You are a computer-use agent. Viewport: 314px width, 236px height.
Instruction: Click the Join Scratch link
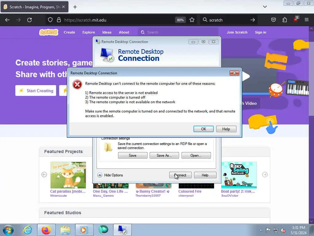click(x=237, y=32)
